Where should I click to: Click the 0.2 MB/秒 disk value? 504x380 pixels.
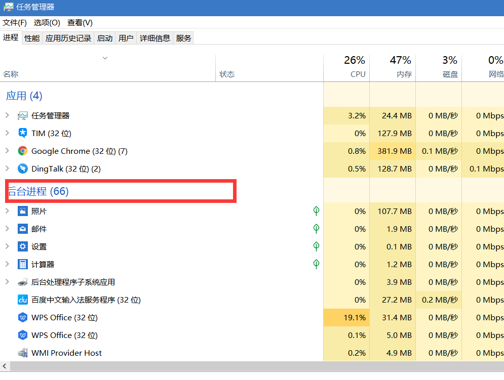pyautogui.click(x=440, y=300)
